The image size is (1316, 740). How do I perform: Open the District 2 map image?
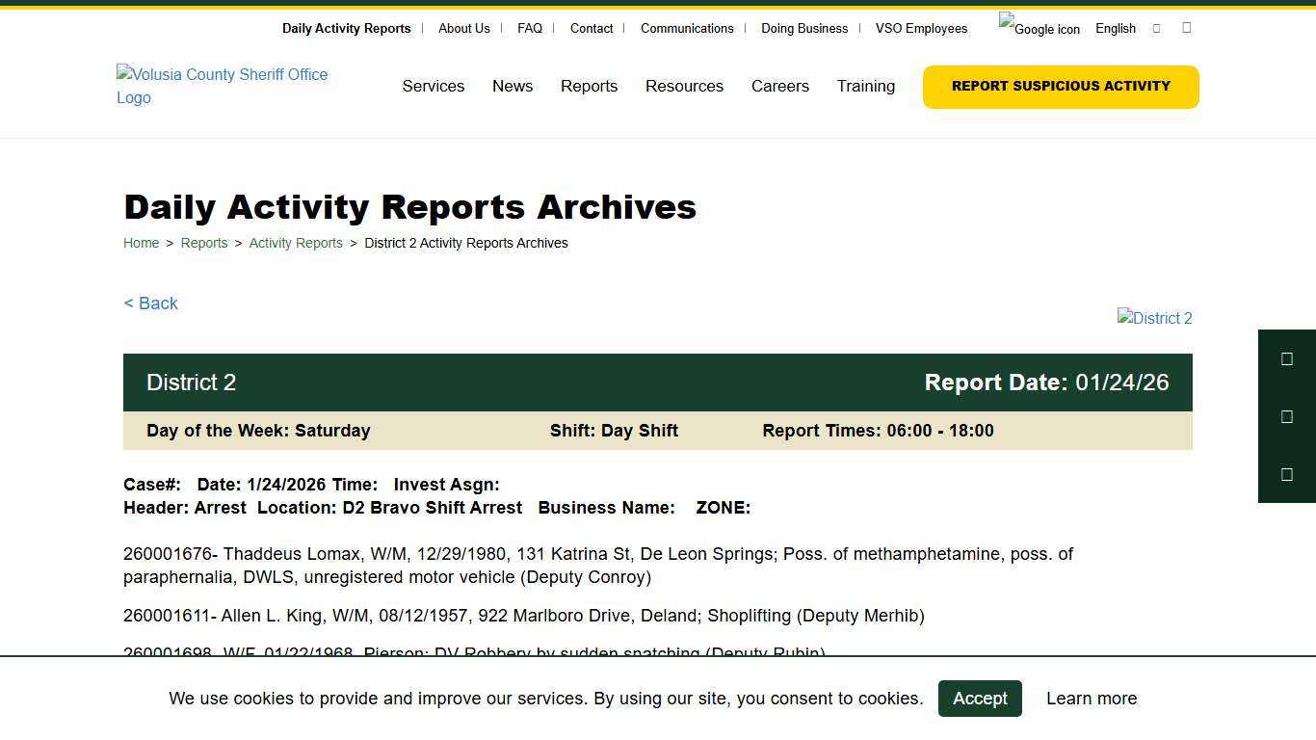click(x=1154, y=318)
